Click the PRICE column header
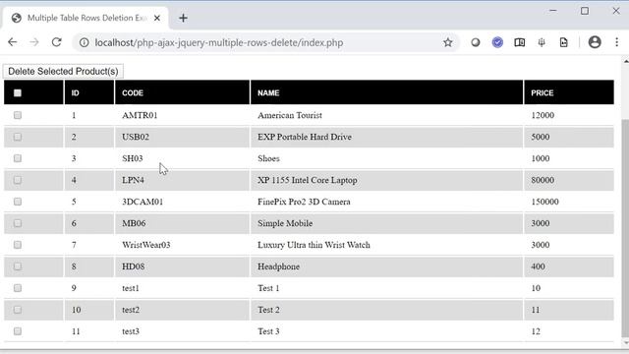Image resolution: width=629 pixels, height=354 pixels. coord(569,92)
